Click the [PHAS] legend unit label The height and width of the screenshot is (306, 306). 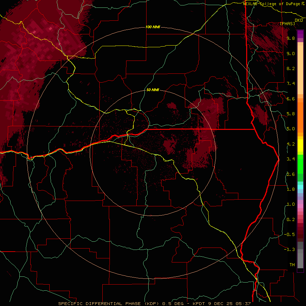pyautogui.click(x=287, y=23)
